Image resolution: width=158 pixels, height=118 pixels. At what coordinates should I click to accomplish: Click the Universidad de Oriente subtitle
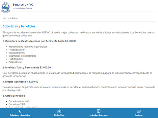point(22,8)
